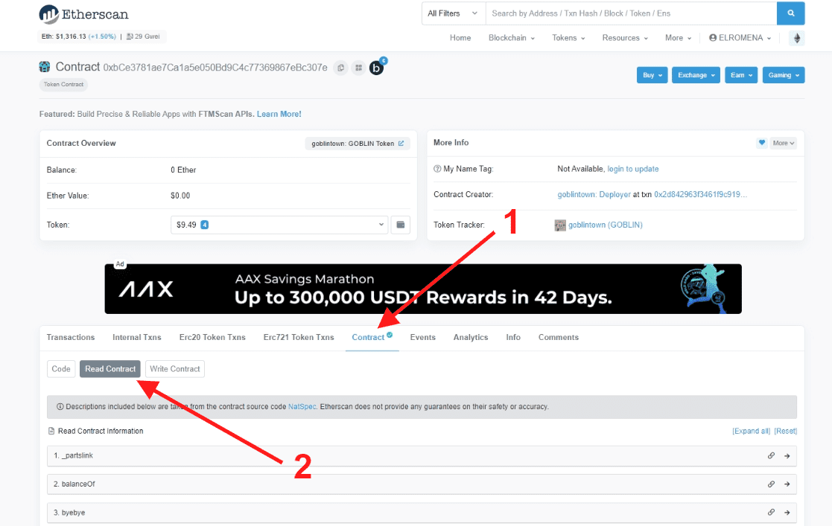The image size is (832, 526).
Task: Switch to the Analytics tab
Action: (x=471, y=337)
